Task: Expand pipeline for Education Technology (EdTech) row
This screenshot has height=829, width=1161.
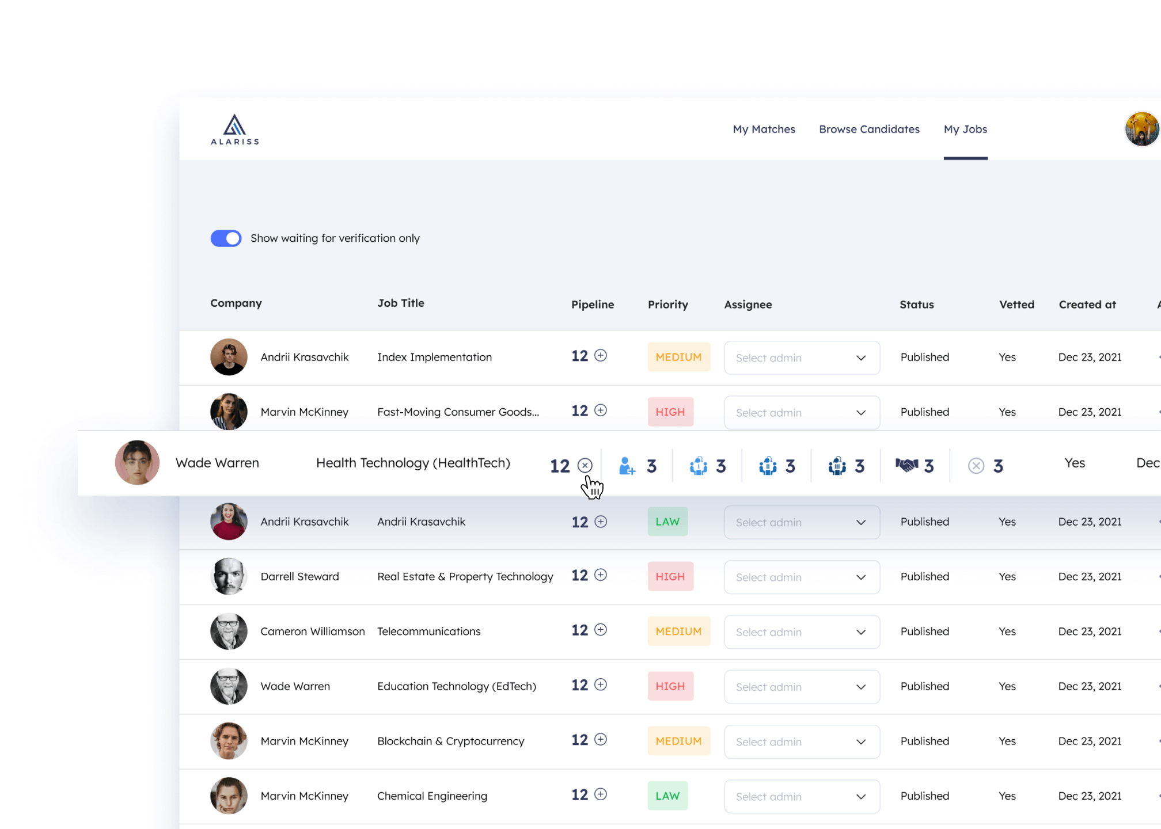Action: click(601, 685)
